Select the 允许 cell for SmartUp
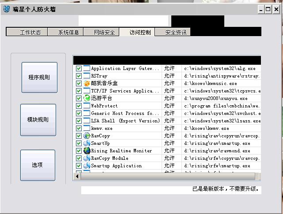Viewport: 283px width, 214px height. pos(169,143)
